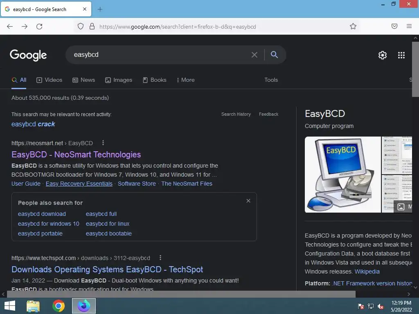419x314 pixels.
Task: Open The NeoSmart Files sitelink
Action: [x=187, y=184]
